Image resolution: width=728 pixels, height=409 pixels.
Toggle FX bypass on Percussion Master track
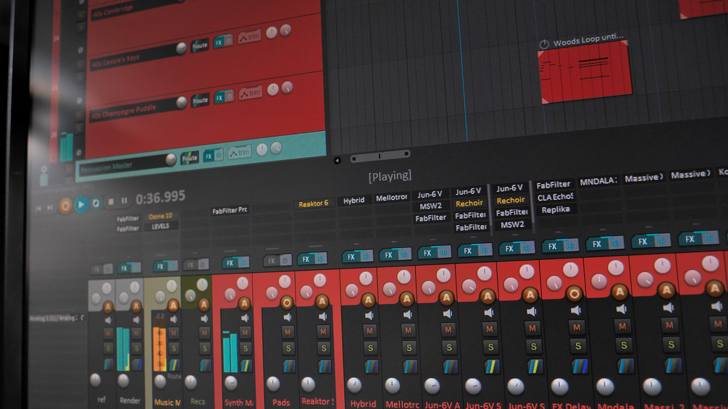tap(219, 154)
